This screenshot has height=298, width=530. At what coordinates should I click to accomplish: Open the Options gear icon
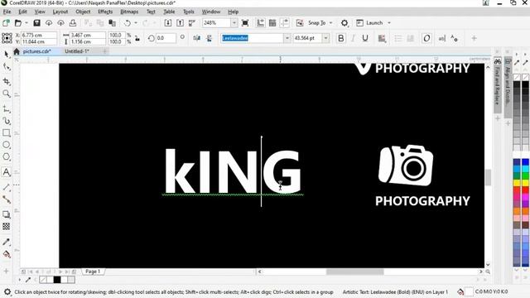click(344, 23)
